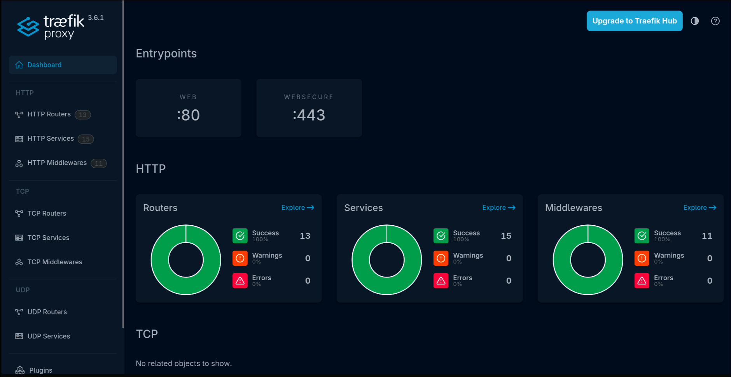Switch to TCP Services in sidebar
Image resolution: width=731 pixels, height=377 pixels.
pyautogui.click(x=19, y=237)
